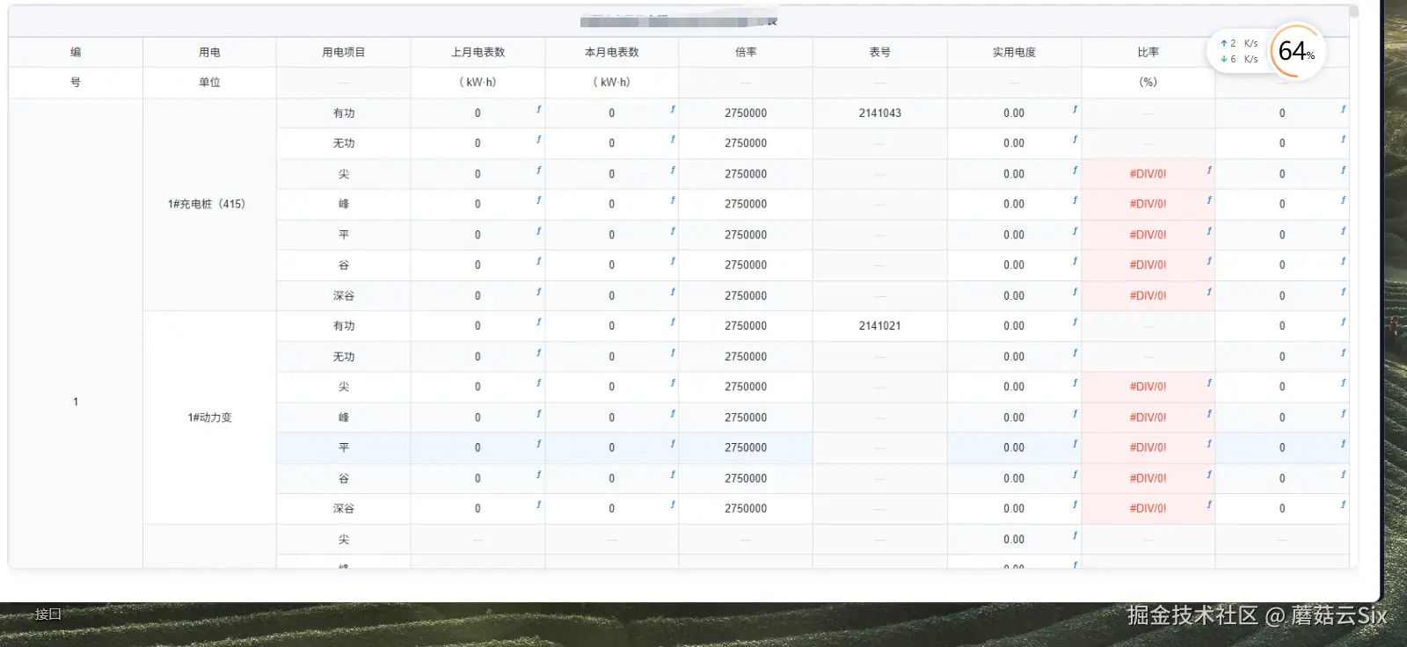Select the 深谷 item under 1#充电桩

[344, 295]
